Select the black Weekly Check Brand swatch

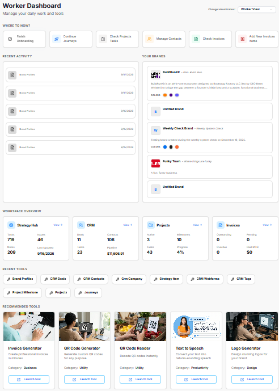click(x=171, y=147)
